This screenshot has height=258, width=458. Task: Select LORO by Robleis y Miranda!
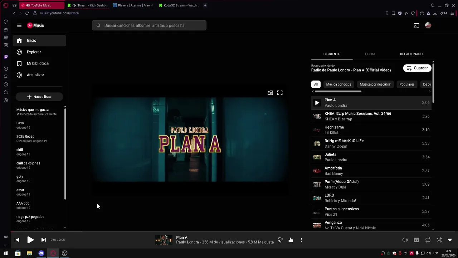(371, 198)
